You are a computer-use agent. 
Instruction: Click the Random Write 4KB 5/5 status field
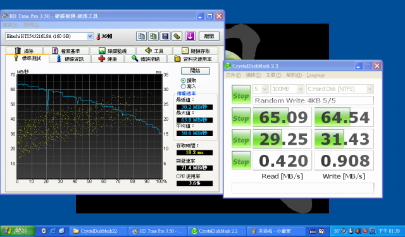point(313,100)
